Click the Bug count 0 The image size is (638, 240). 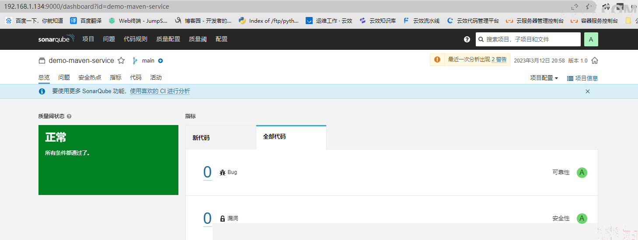pyautogui.click(x=207, y=172)
